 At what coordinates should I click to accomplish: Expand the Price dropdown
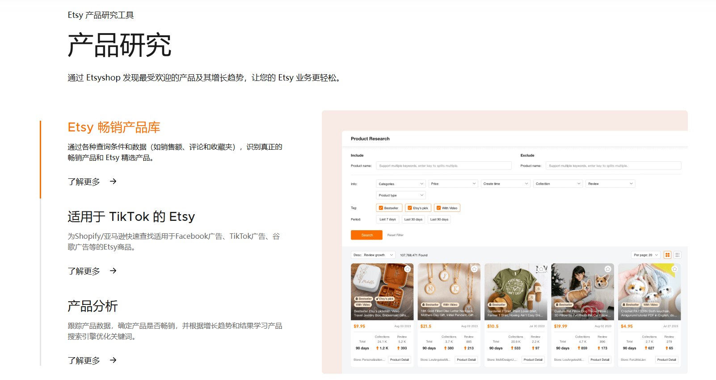pyautogui.click(x=454, y=184)
